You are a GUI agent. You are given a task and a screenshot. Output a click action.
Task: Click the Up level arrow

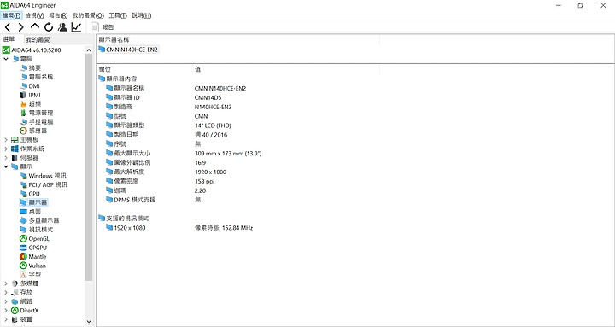point(35,26)
